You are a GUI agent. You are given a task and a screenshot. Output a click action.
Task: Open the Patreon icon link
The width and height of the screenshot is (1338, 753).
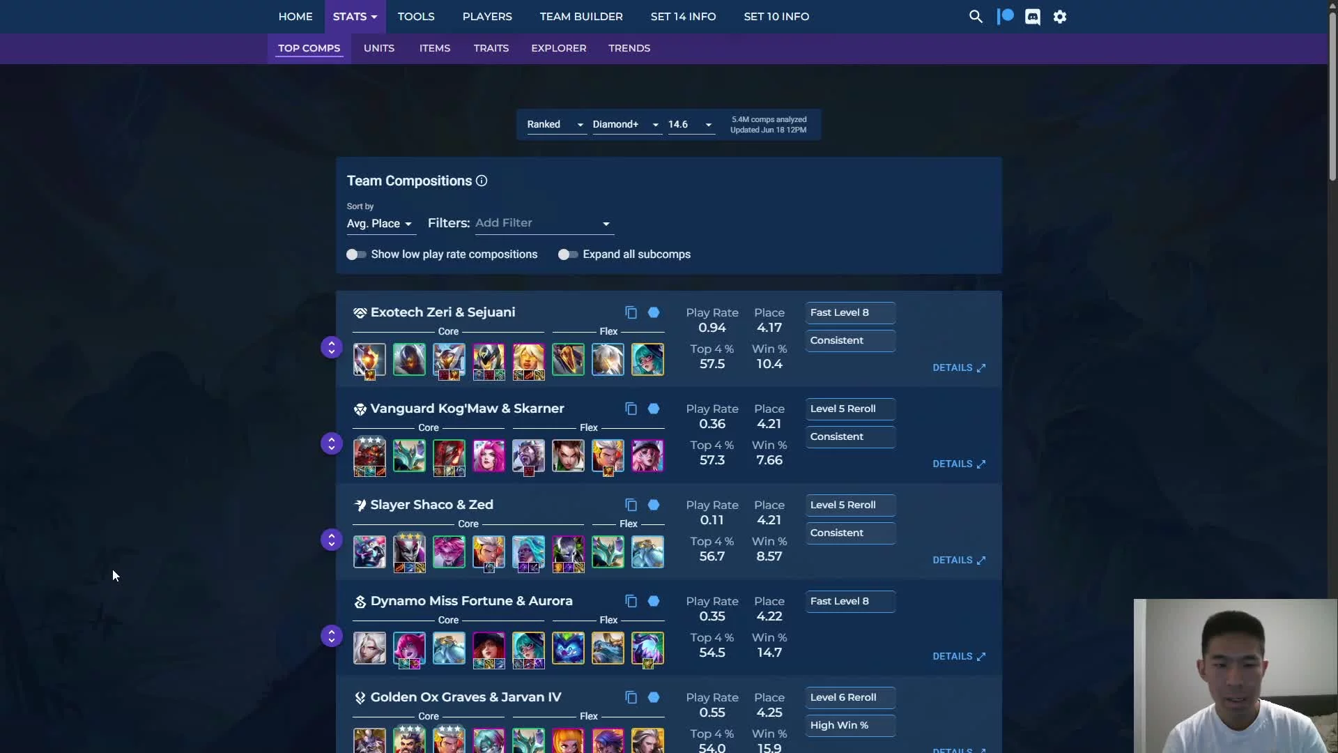(x=1005, y=17)
